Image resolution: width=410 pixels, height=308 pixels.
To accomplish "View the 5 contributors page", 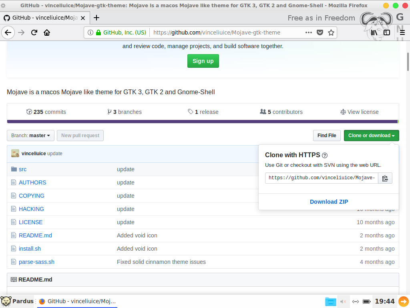I will (281, 112).
